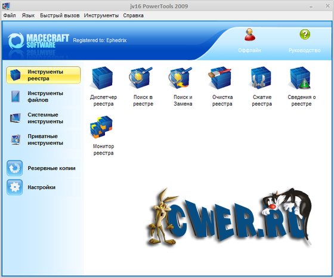The width and height of the screenshot is (334, 278).
Task: Click the Инструменты файлов sidebar icon
Action: point(16,97)
